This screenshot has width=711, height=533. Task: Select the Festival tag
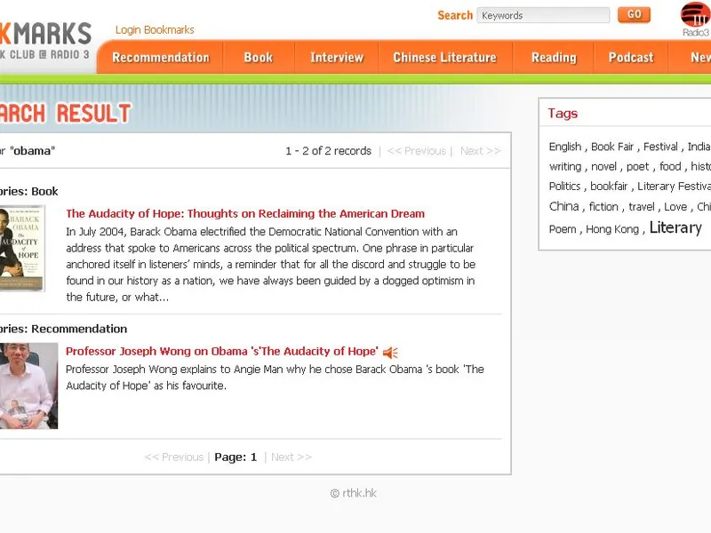point(660,147)
